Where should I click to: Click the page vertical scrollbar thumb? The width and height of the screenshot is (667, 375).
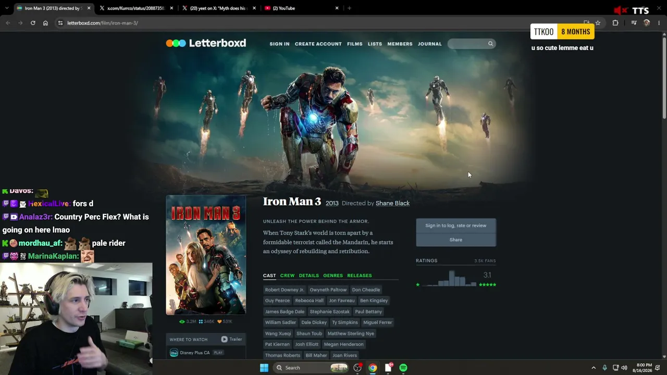664,78
